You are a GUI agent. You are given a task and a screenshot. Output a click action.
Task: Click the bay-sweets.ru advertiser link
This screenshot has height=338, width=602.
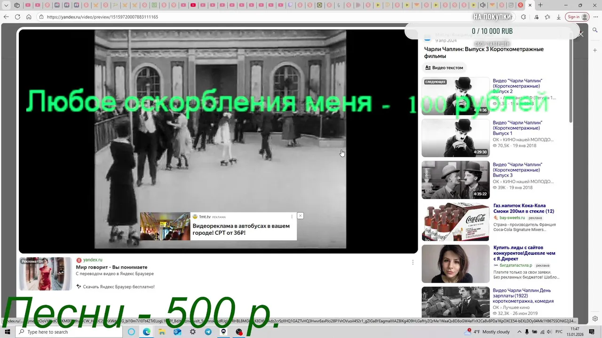point(512,218)
